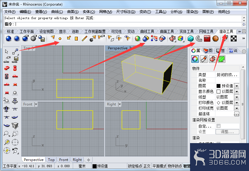Click the 名称 name field in properties
The height and width of the screenshot is (171, 249).
tap(227, 80)
